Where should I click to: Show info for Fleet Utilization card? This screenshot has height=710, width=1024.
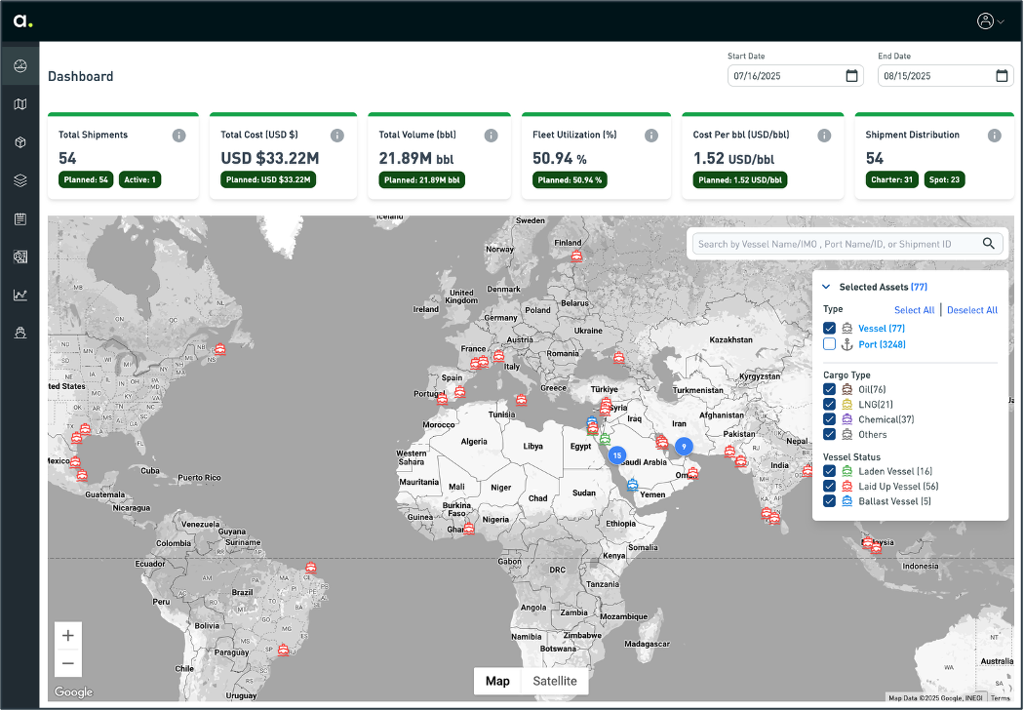click(651, 136)
